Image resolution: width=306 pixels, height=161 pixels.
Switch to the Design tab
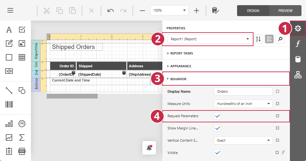(x=253, y=11)
